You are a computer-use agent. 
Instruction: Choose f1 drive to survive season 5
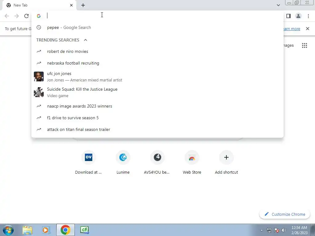tap(157, 118)
